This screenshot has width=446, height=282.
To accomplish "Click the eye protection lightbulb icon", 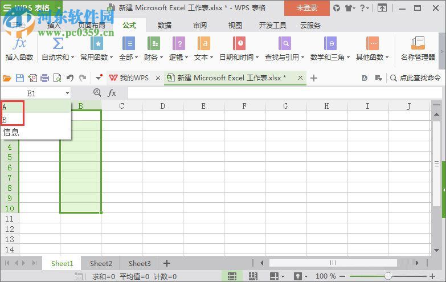I will [x=298, y=276].
